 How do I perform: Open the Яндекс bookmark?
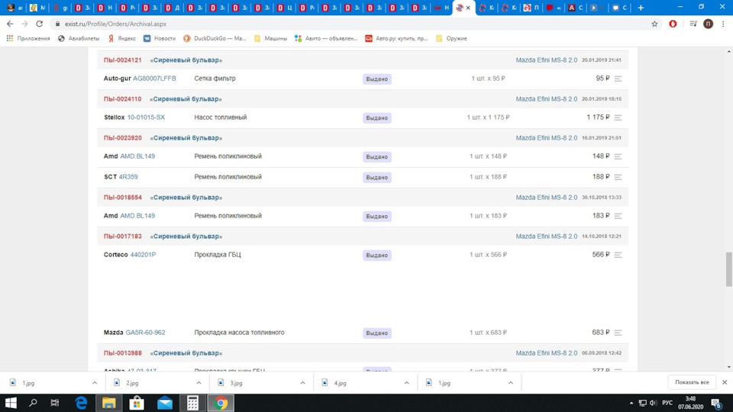point(121,38)
